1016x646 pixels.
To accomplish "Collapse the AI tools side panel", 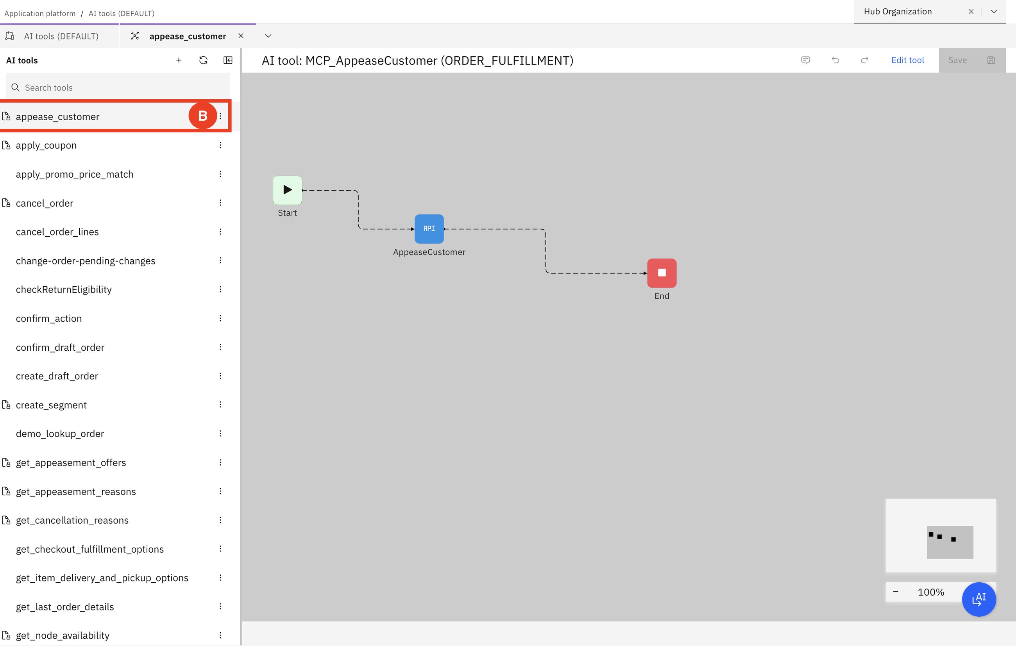I will tap(228, 60).
